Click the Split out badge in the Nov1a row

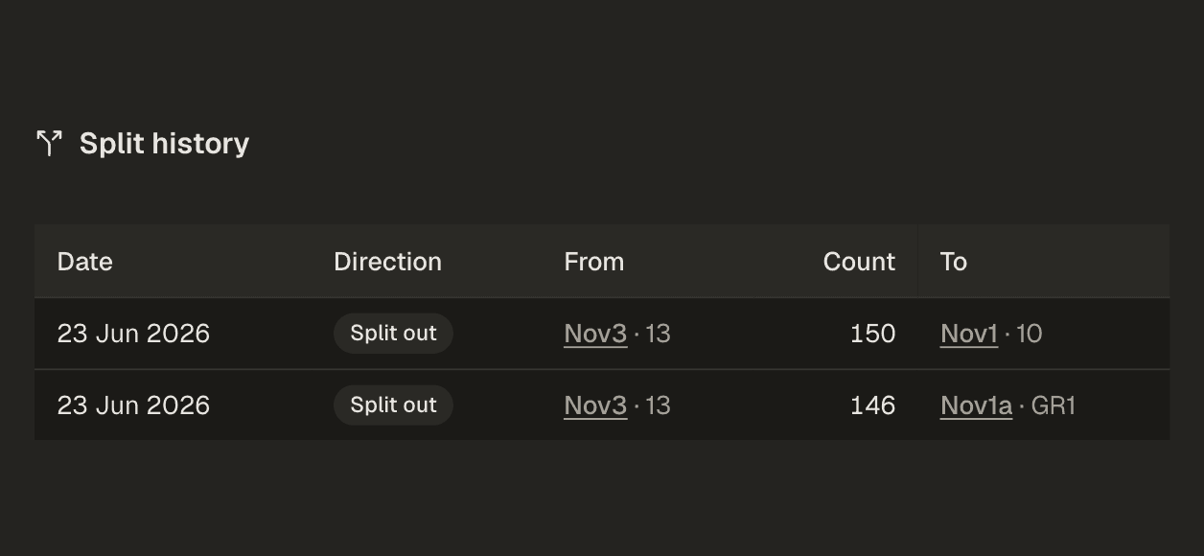pyautogui.click(x=393, y=405)
